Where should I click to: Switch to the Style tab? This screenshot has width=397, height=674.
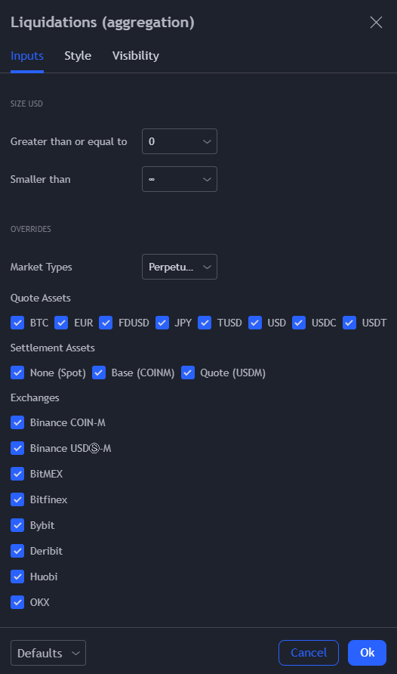pos(78,56)
